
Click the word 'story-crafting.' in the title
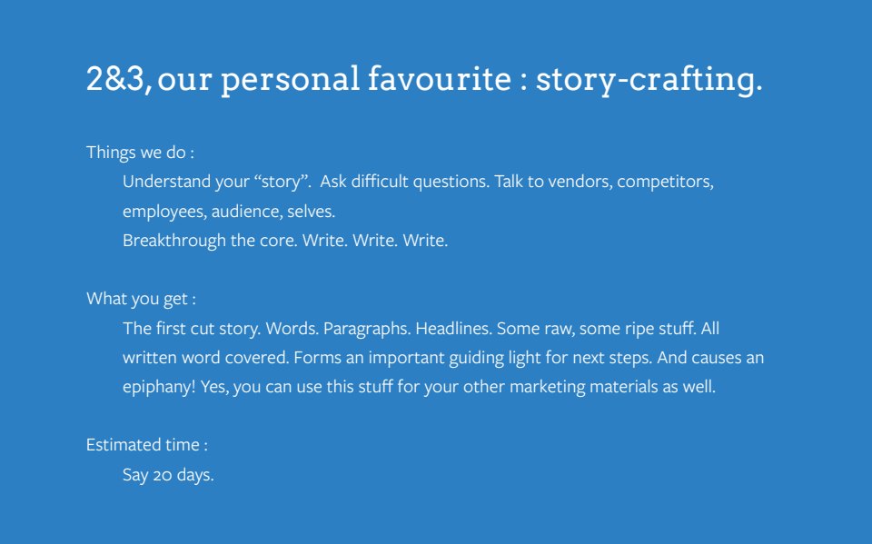(x=649, y=79)
